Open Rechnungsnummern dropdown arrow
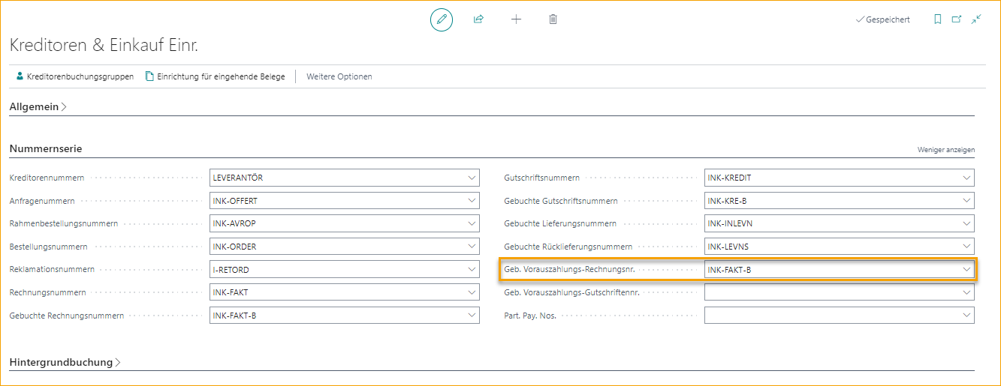Screen dimensions: 1001x386 pyautogui.click(x=472, y=292)
